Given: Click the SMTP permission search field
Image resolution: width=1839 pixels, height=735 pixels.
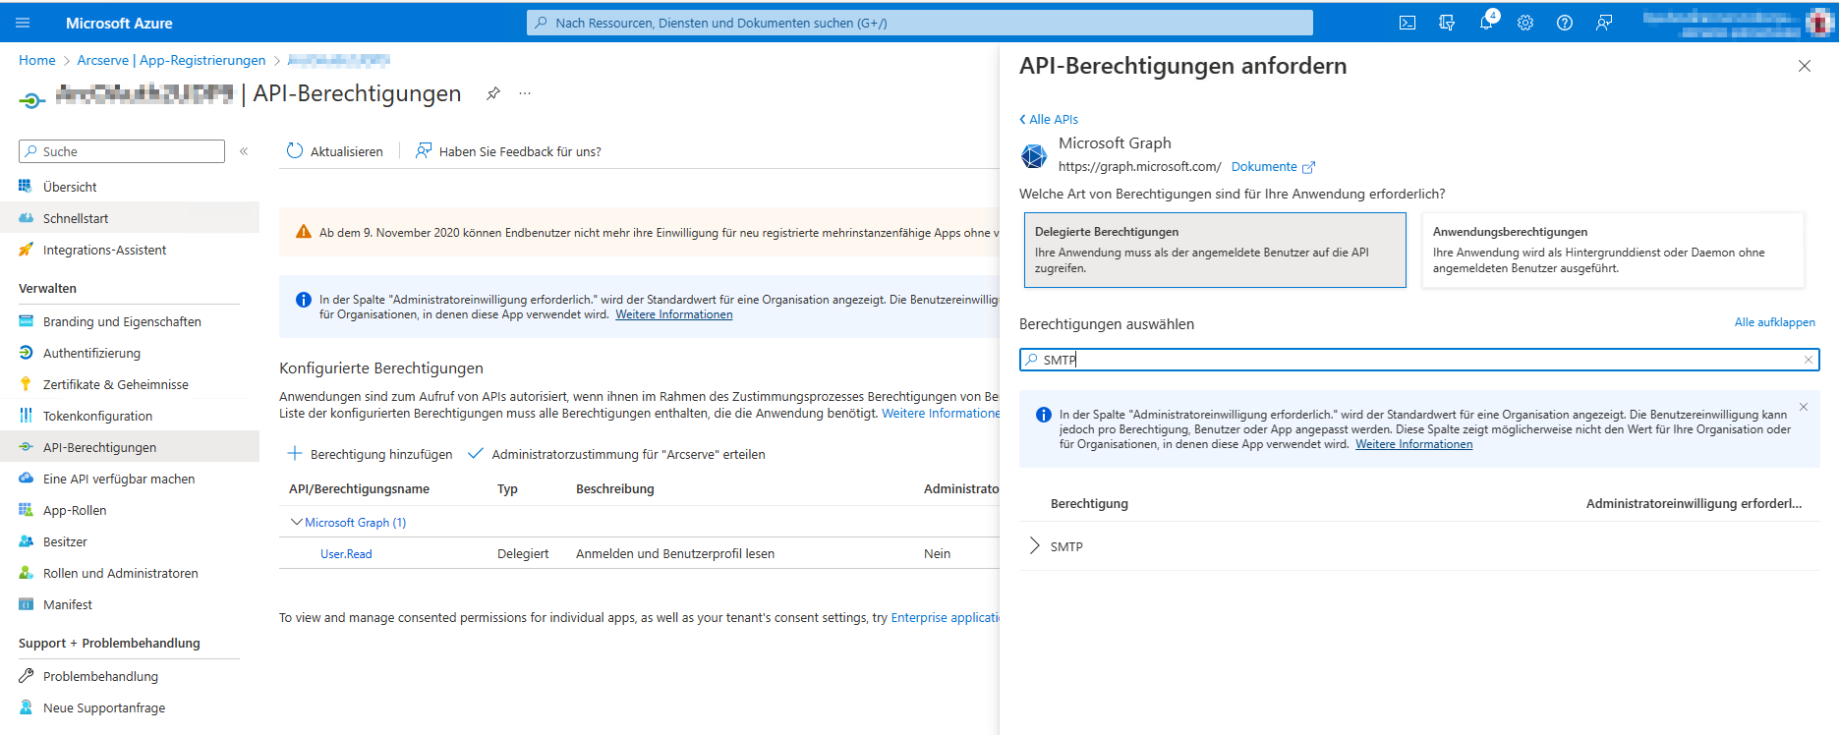Looking at the screenshot, I should [1419, 360].
